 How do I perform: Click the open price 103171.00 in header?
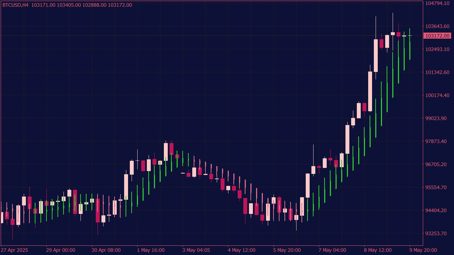click(43, 5)
